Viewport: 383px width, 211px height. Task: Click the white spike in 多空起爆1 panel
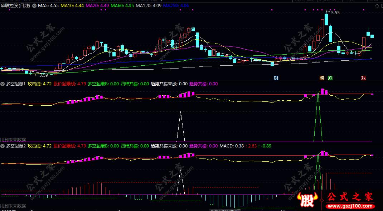pyautogui.click(x=180, y=126)
